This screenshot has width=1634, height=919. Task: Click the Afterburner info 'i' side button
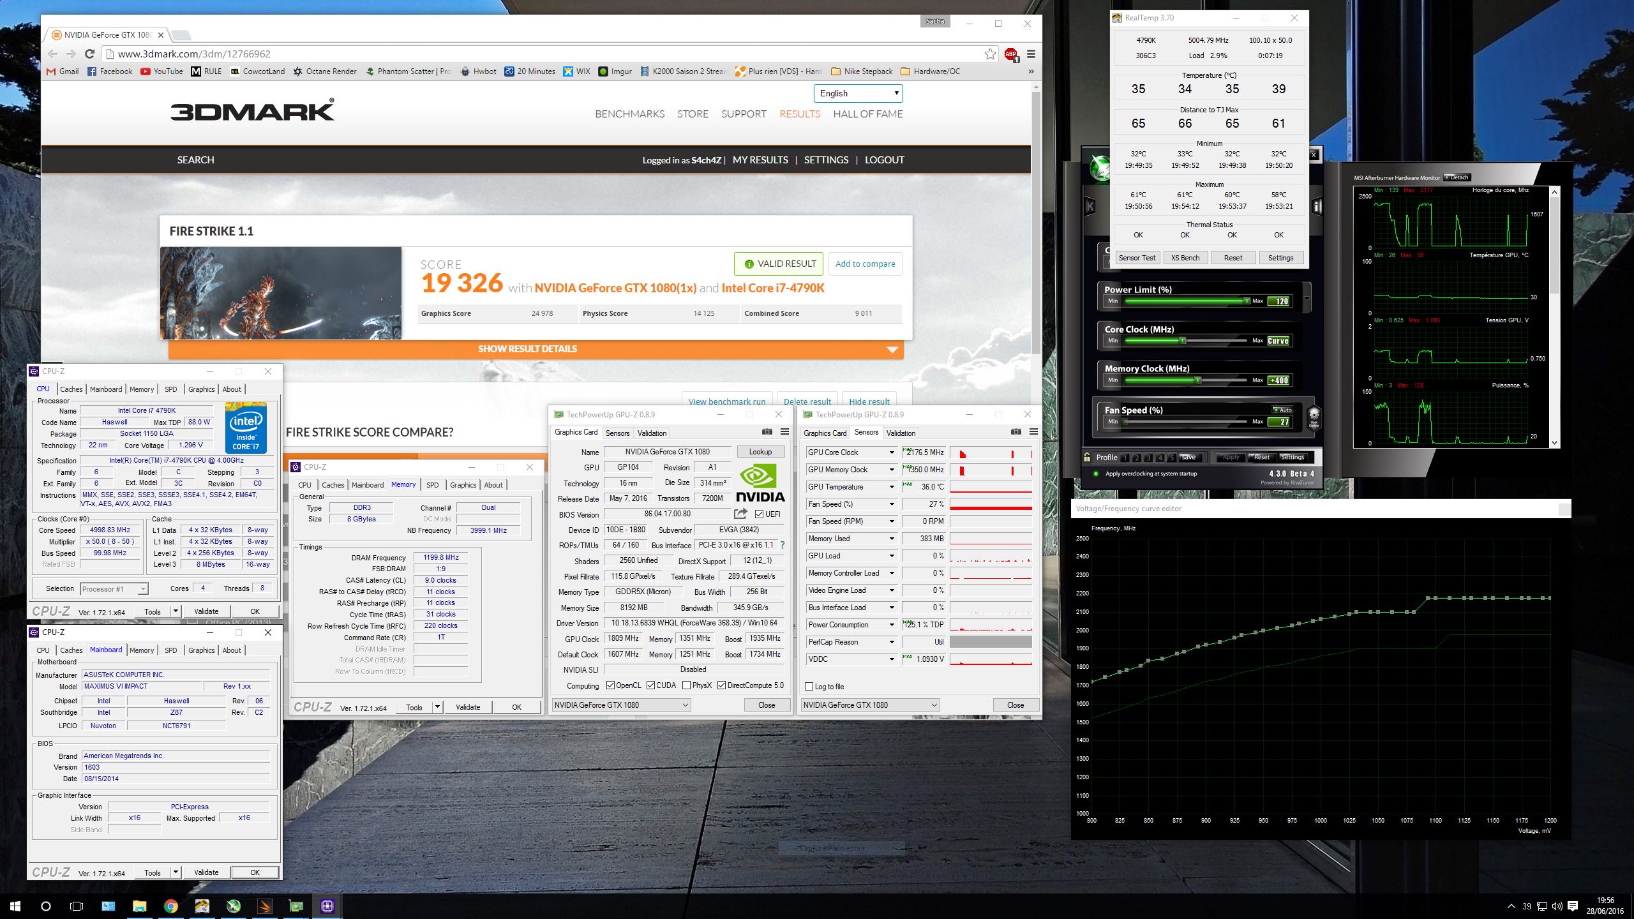(x=1316, y=206)
